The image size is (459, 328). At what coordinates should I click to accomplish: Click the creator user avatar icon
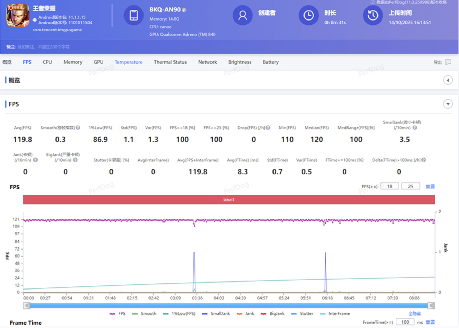(243, 15)
